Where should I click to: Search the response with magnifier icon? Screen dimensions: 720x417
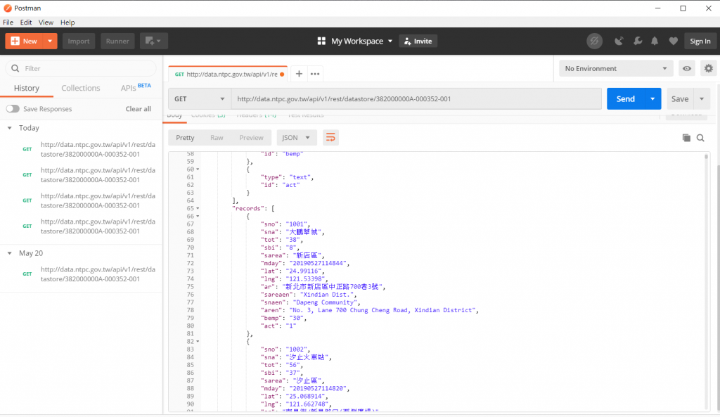(x=700, y=138)
